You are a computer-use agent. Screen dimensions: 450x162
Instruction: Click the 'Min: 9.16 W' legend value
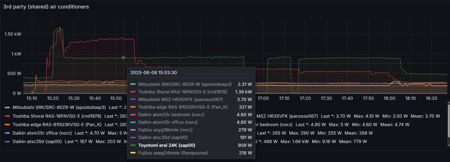323,141
